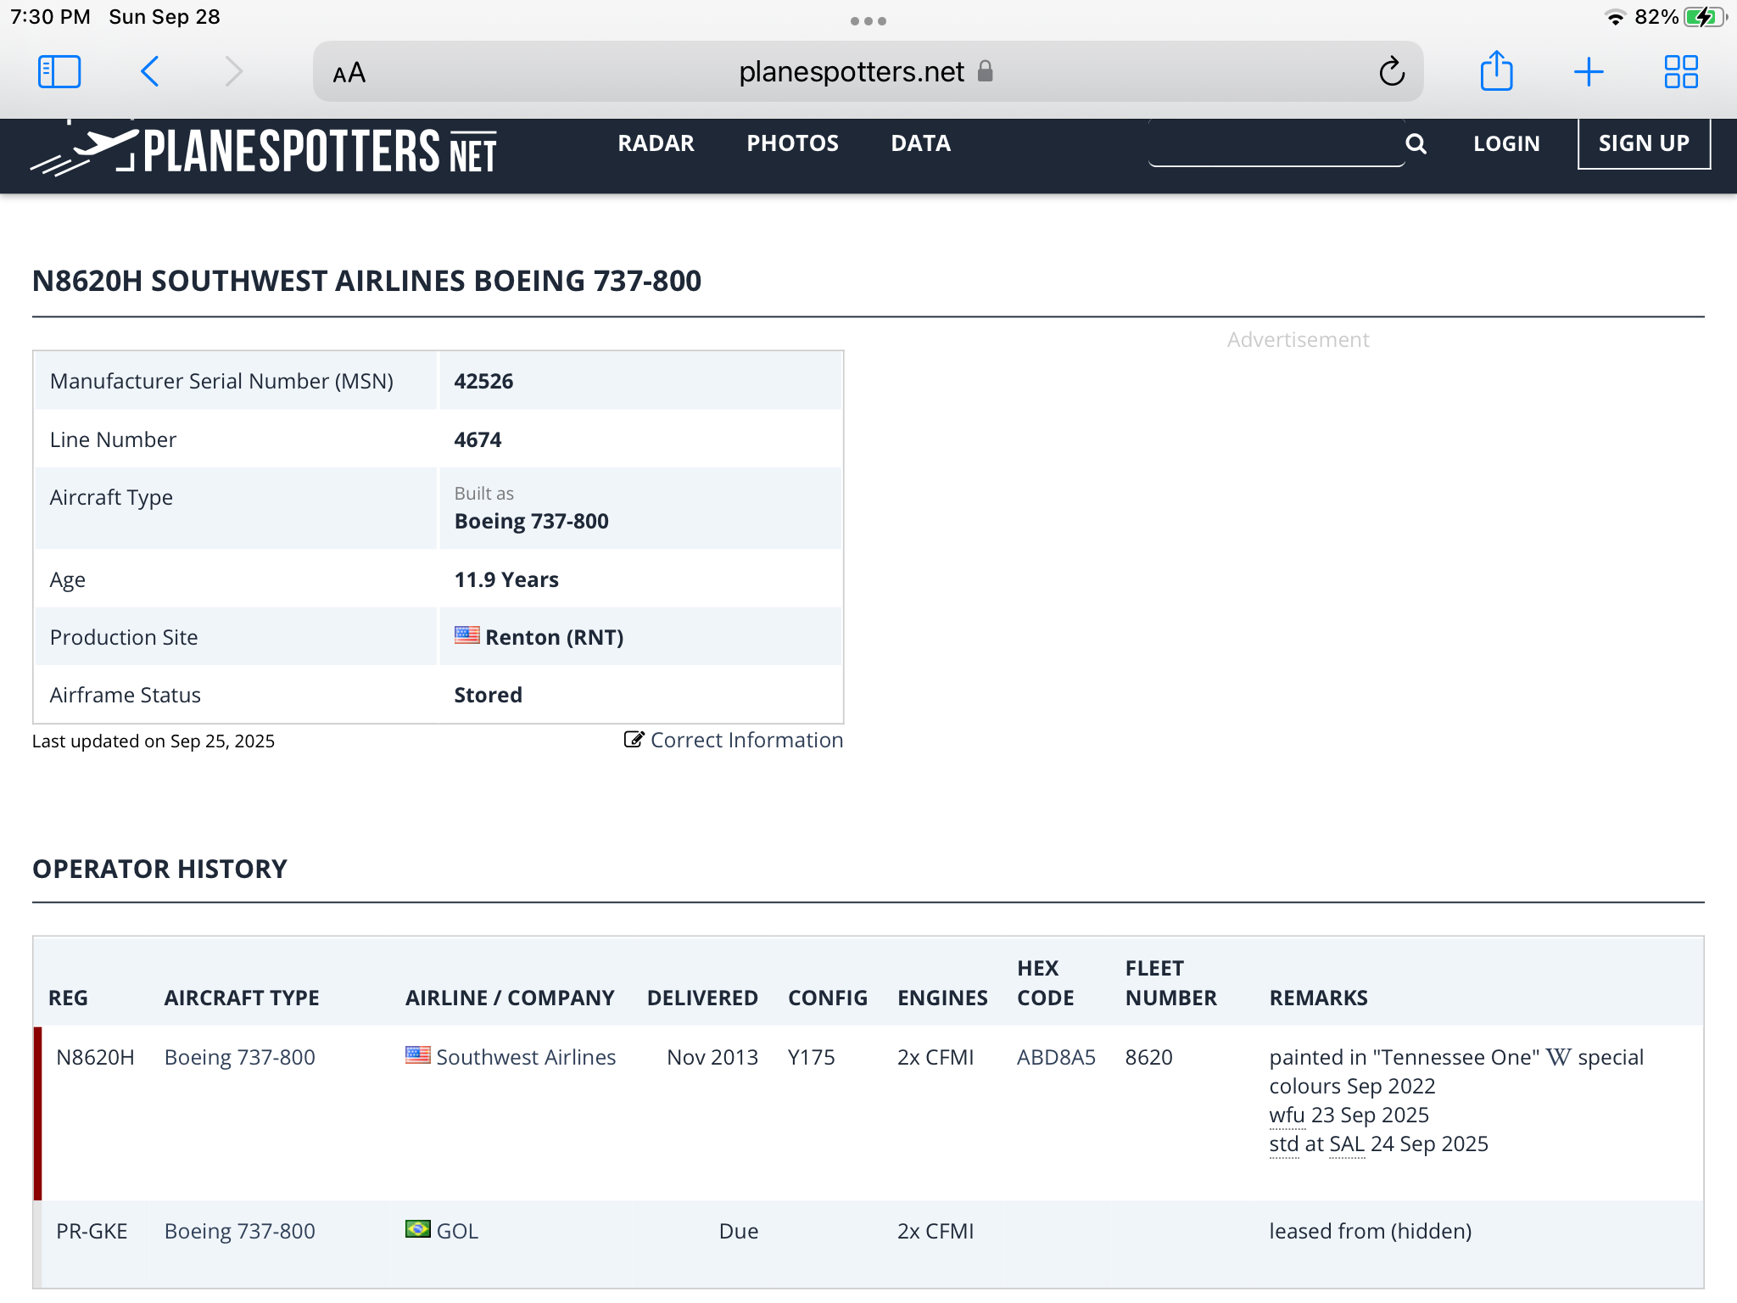Click the std abbreviation in remarks

(1283, 1144)
